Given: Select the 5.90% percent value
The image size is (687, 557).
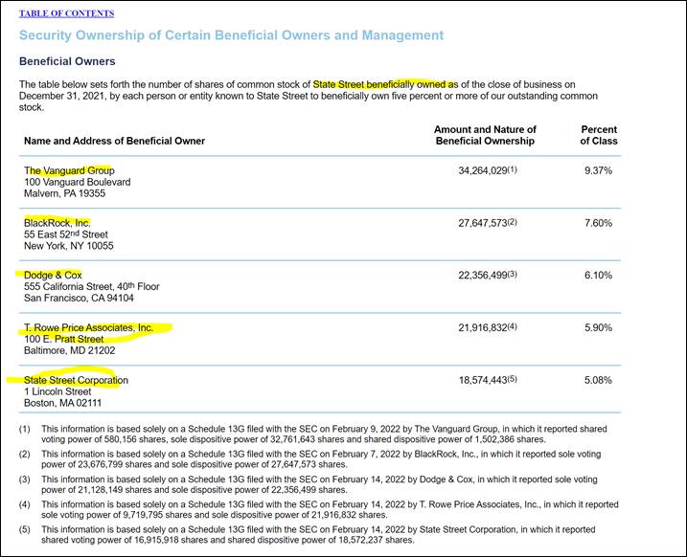Looking at the screenshot, I should point(598,327).
